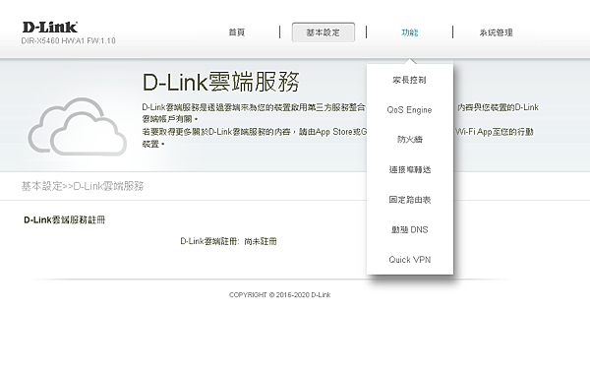Select the 基本設定 tab

click(323, 32)
